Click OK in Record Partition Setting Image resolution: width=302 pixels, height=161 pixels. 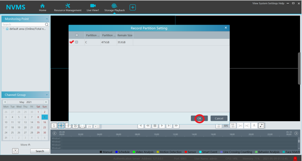199,118
